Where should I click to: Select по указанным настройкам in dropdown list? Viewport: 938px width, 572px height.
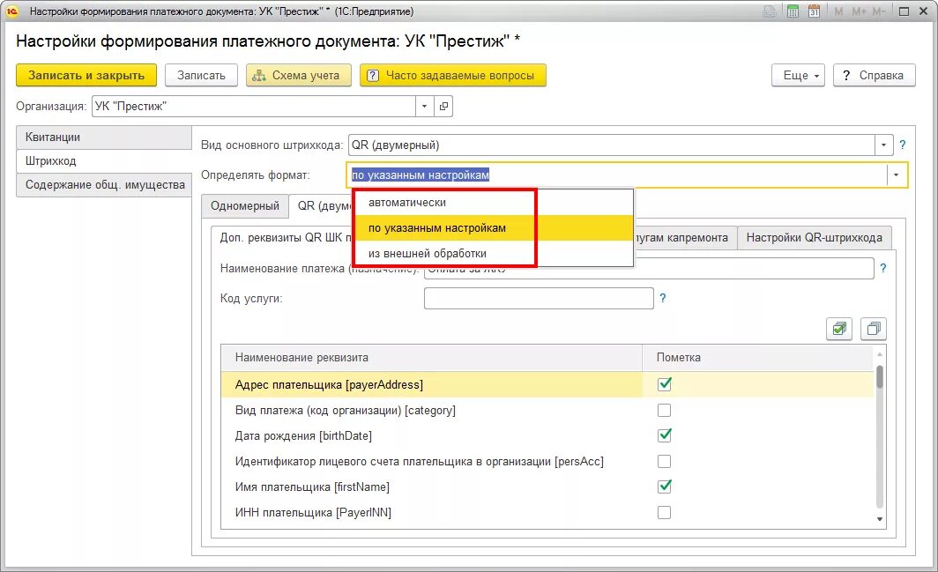(494, 228)
